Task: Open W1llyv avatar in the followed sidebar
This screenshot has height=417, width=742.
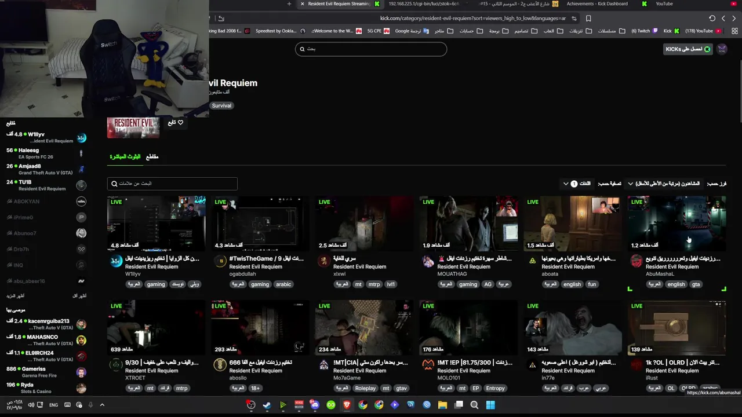Action: click(x=81, y=138)
